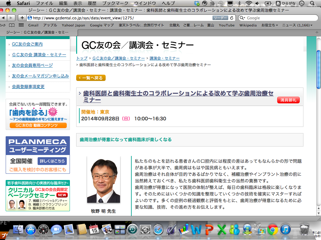This screenshot has height=240, width=321.
Task: Show bookmarks with the open book icon
Action: 12,25
